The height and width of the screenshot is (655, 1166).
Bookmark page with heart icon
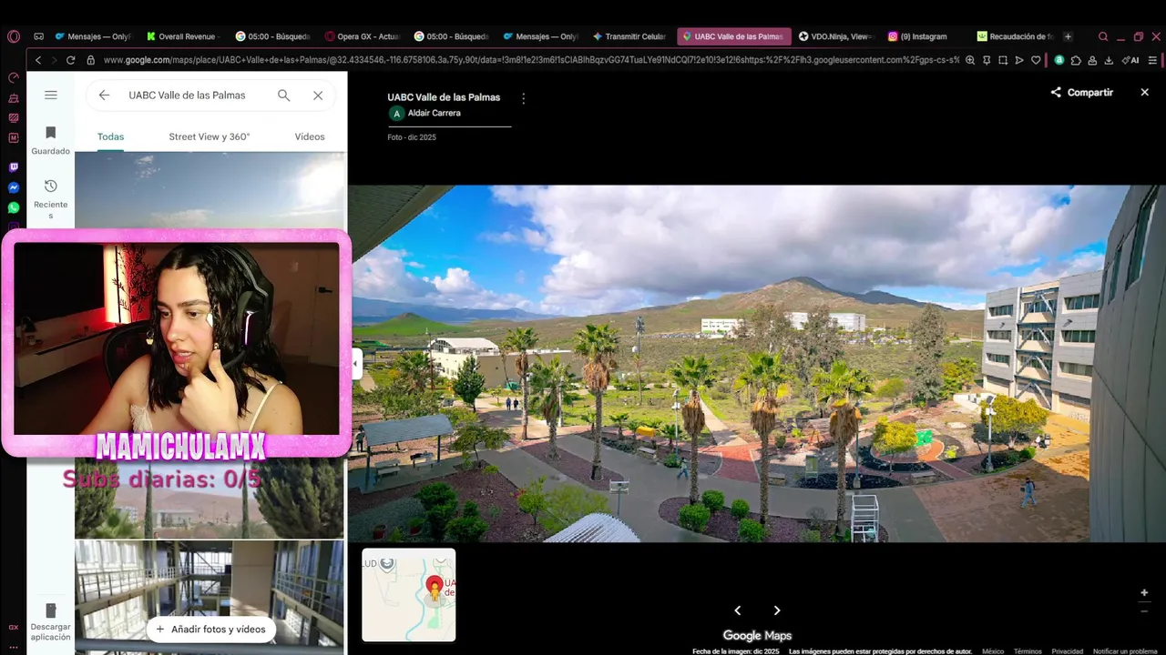point(1037,60)
